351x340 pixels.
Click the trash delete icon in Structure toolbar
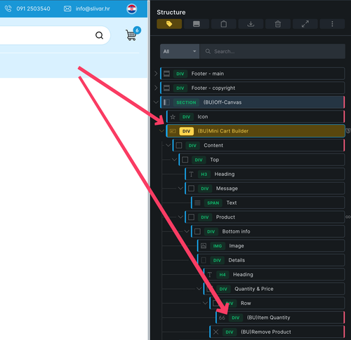[278, 24]
